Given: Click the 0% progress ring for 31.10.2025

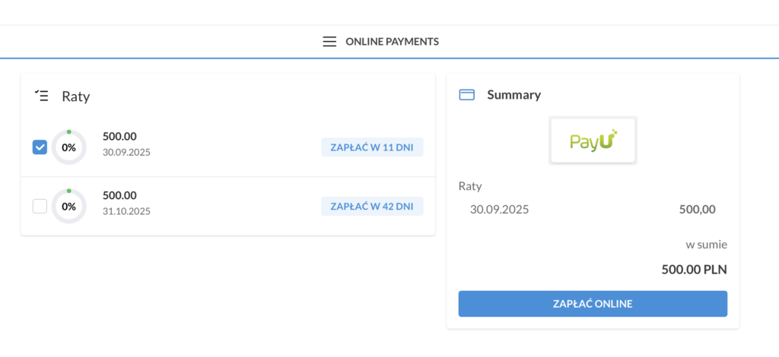Looking at the screenshot, I should coord(69,207).
